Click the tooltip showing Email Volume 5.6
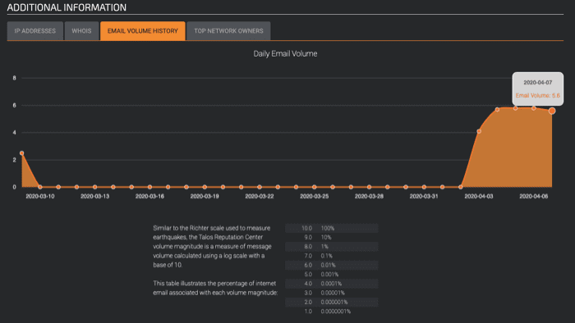Screen dimensions: 575x323 point(537,89)
